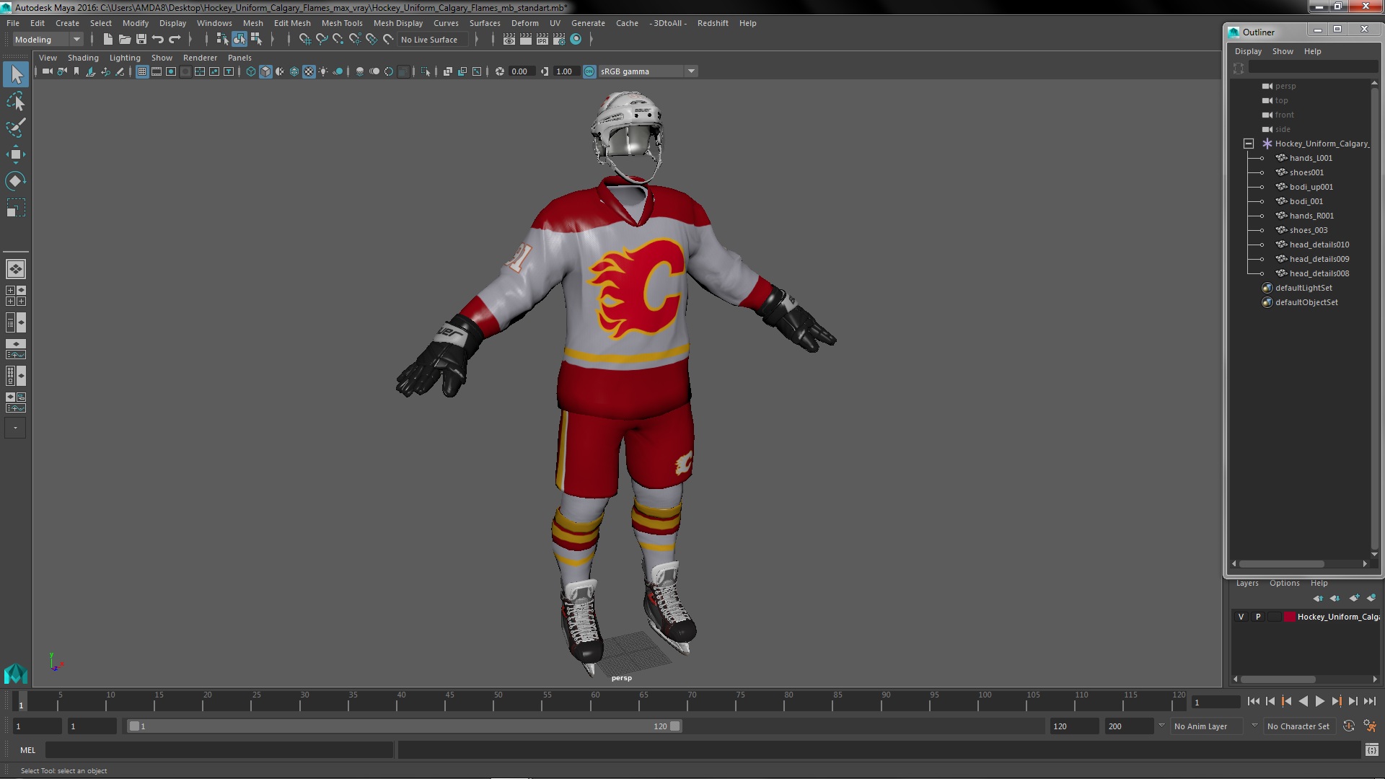The image size is (1385, 779).
Task: Open Outliner Display menu
Action: [x=1248, y=51]
